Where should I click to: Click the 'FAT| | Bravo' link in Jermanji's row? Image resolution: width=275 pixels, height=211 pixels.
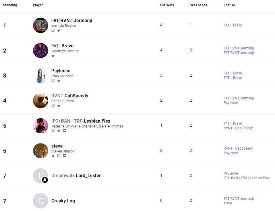tap(233, 25)
